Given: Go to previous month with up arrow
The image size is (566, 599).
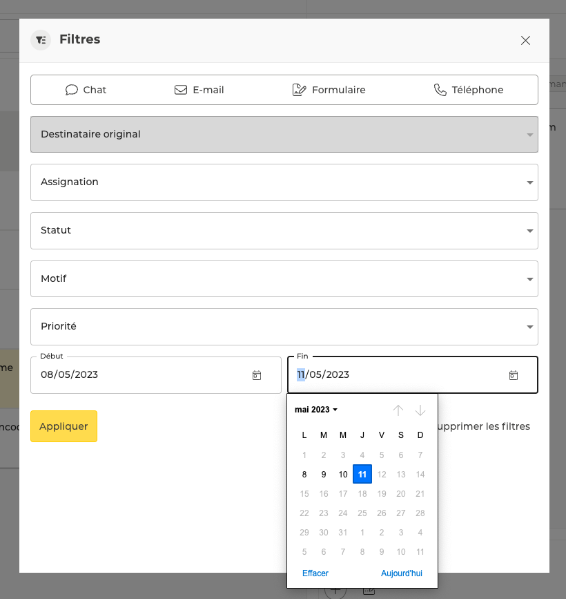Looking at the screenshot, I should coord(398,410).
